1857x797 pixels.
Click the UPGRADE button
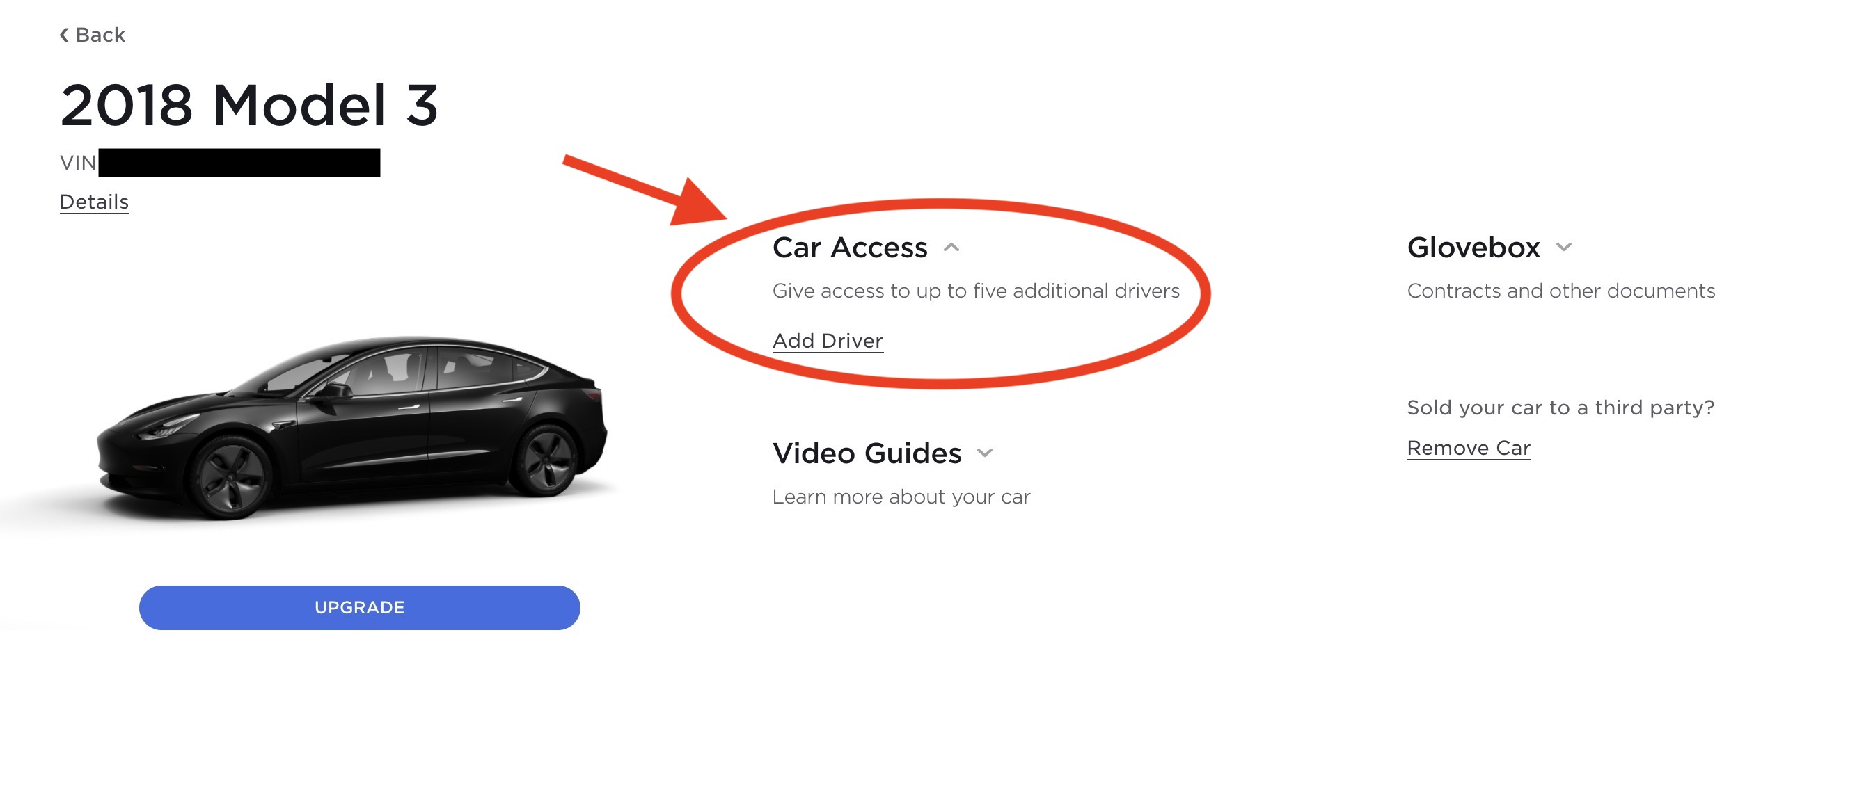[359, 607]
